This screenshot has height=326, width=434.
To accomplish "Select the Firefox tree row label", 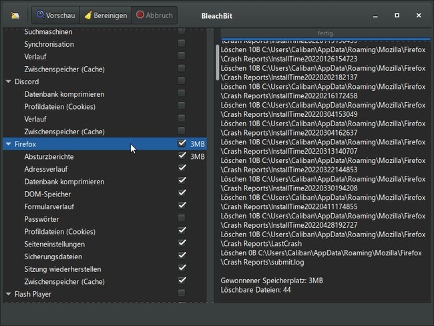I will [25, 144].
